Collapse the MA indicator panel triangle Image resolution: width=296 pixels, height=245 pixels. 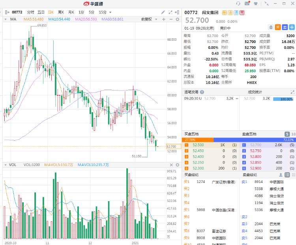pyautogui.click(x=5, y=19)
